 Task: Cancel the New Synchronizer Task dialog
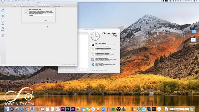[x=45, y=21]
